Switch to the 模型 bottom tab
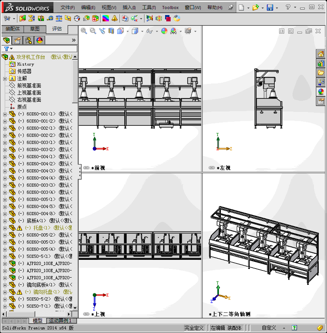The width and height of the screenshot is (327, 333). point(38,320)
